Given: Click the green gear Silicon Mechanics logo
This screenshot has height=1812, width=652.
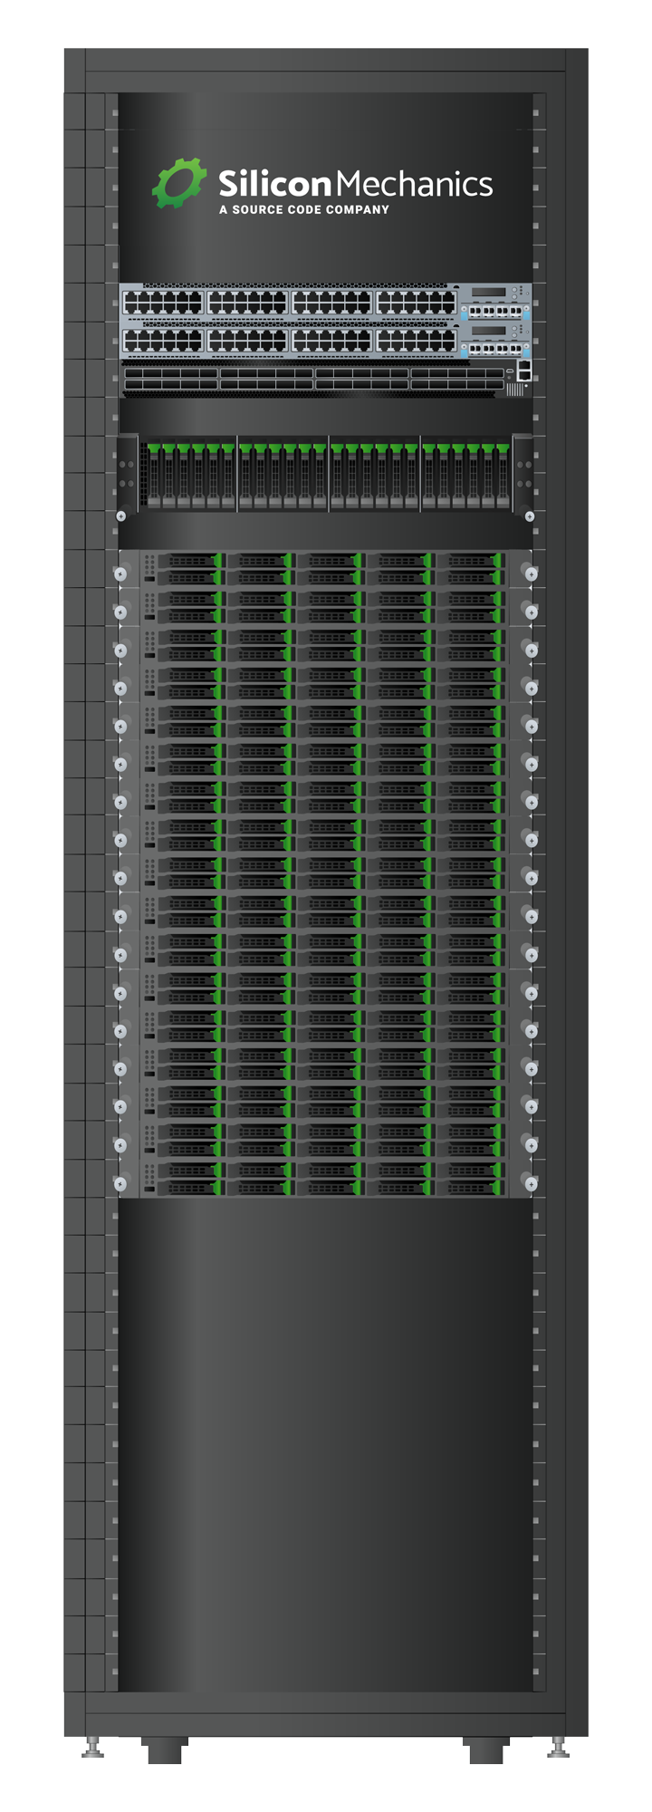Looking at the screenshot, I should [x=178, y=184].
